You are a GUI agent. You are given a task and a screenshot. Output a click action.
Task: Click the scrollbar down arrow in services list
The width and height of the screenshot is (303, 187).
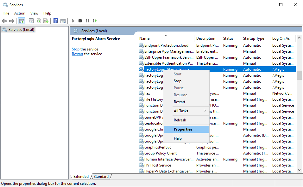click(x=299, y=170)
